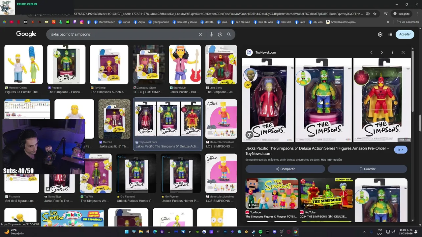Screen dimensions: 422x237
Task: Open the ToyShnip Simpsons 5-Inch thumbnail
Action: tap(109, 65)
